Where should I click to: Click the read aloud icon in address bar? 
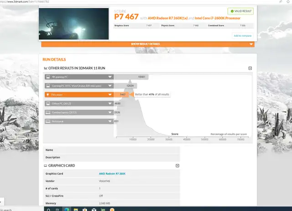pyautogui.click(x=281, y=2)
